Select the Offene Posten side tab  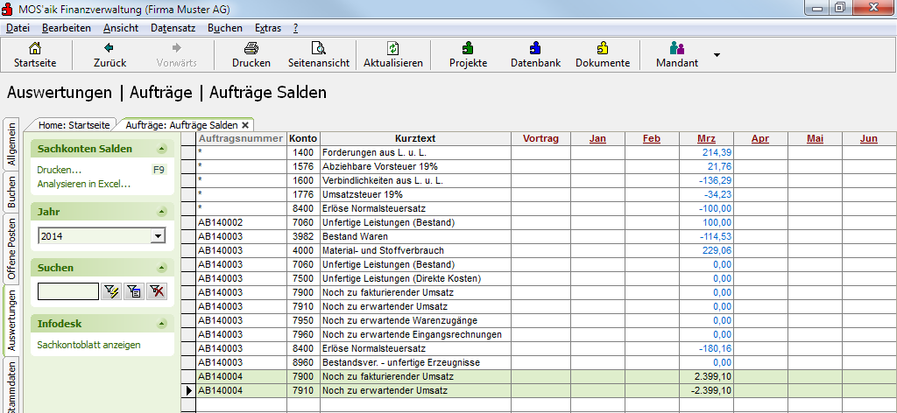pyautogui.click(x=11, y=248)
